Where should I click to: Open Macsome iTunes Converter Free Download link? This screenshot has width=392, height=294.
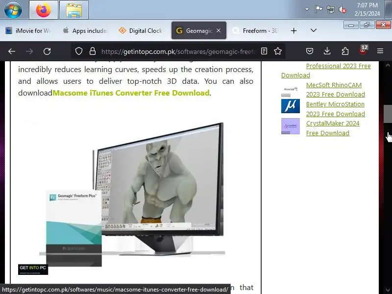(131, 93)
